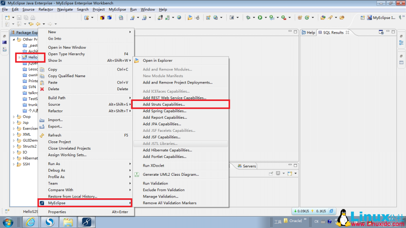Choose Add Struts Capabilities
Viewport: 406px width, 228px height.
[x=181, y=104]
